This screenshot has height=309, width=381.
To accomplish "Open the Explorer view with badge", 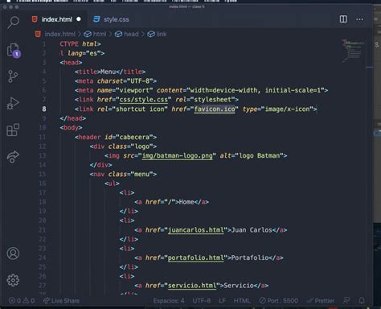I will pyautogui.click(x=13, y=50).
